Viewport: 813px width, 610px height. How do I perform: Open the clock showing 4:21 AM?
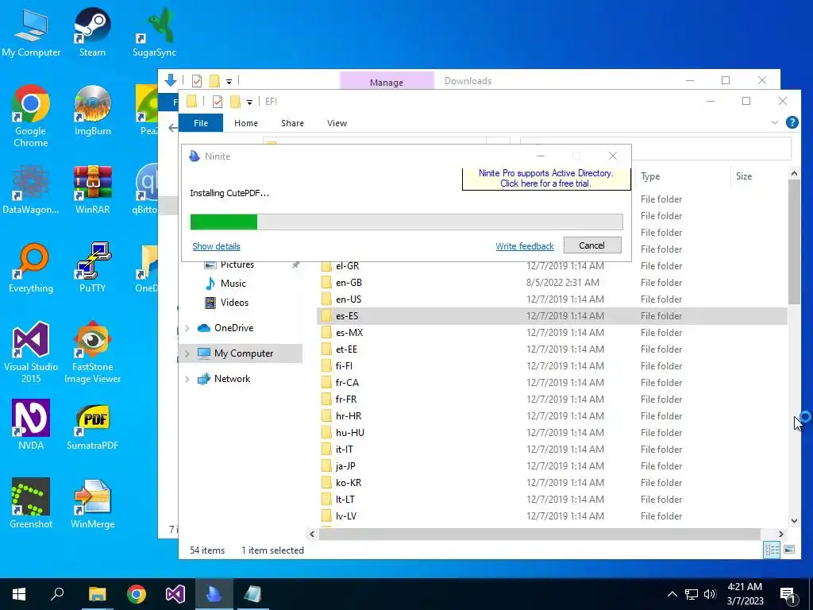[x=745, y=594]
